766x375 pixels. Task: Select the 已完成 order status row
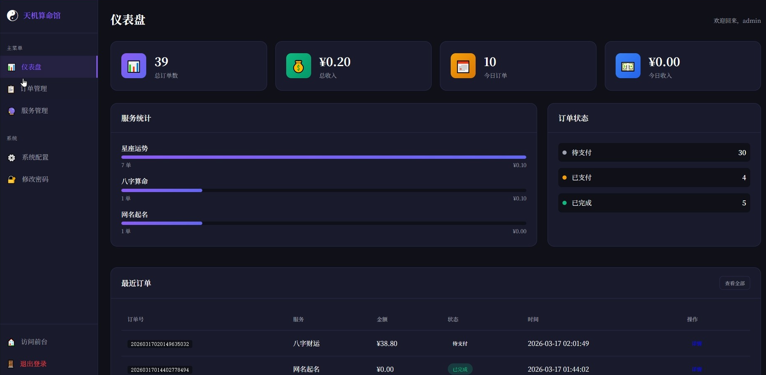(654, 203)
